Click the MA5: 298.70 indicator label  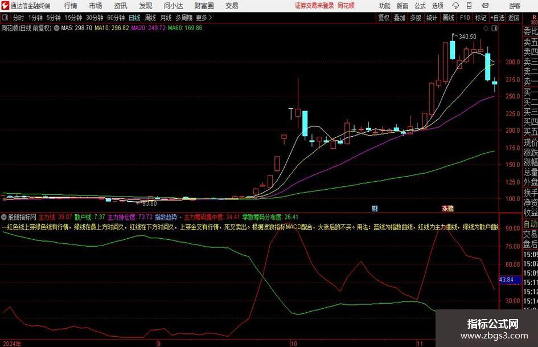[x=76, y=28]
